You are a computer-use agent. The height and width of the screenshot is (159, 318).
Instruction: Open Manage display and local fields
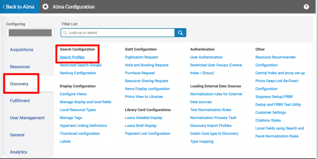(85, 102)
